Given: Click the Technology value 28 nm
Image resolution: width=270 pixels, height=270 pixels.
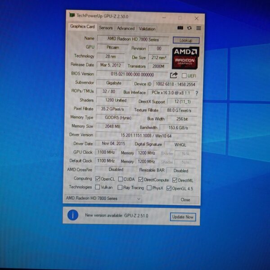Looking at the screenshot, I should pos(111,56).
